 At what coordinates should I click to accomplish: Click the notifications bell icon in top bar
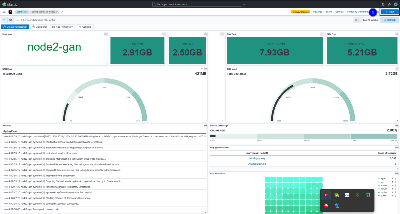pyautogui.click(x=389, y=4)
